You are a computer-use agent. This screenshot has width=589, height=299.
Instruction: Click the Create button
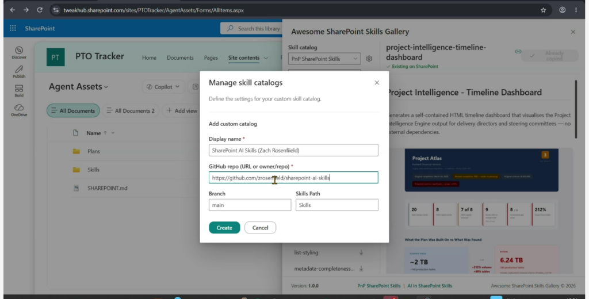pos(224,228)
